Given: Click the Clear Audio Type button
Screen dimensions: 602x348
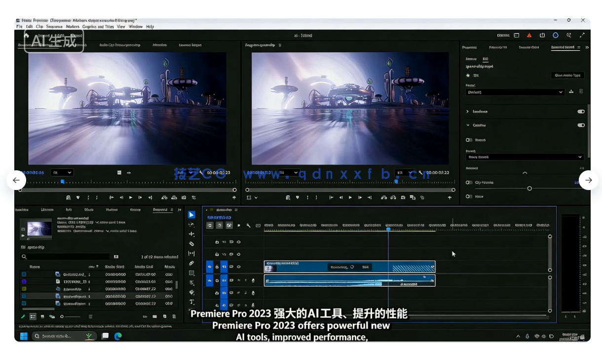Looking at the screenshot, I should click(x=567, y=75).
